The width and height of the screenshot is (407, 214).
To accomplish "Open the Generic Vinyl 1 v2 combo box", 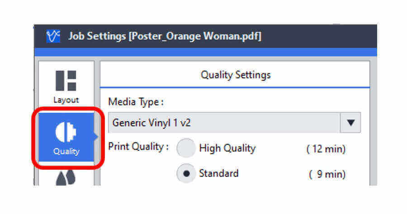I will (234, 122).
